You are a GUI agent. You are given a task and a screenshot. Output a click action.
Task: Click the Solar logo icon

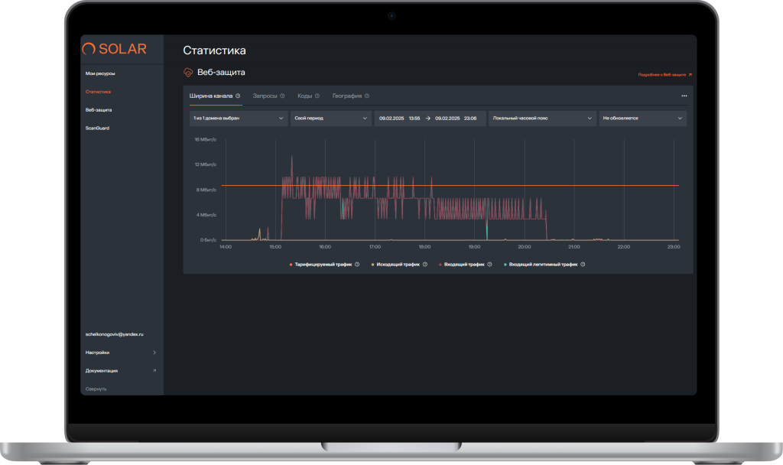point(89,48)
